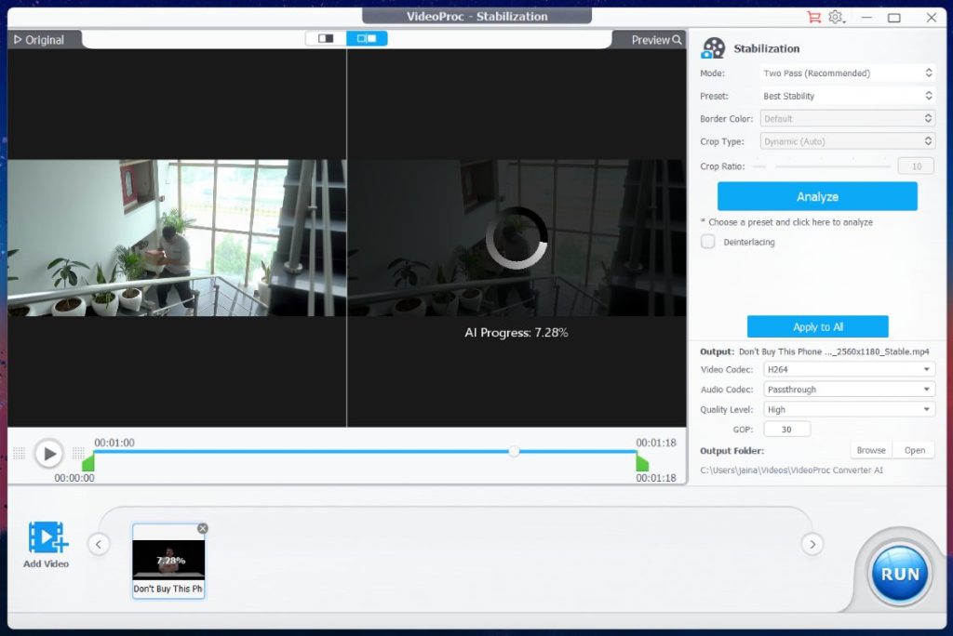Enable the Deinterlacing checkbox
The width and height of the screenshot is (953, 636).
pyautogui.click(x=708, y=242)
